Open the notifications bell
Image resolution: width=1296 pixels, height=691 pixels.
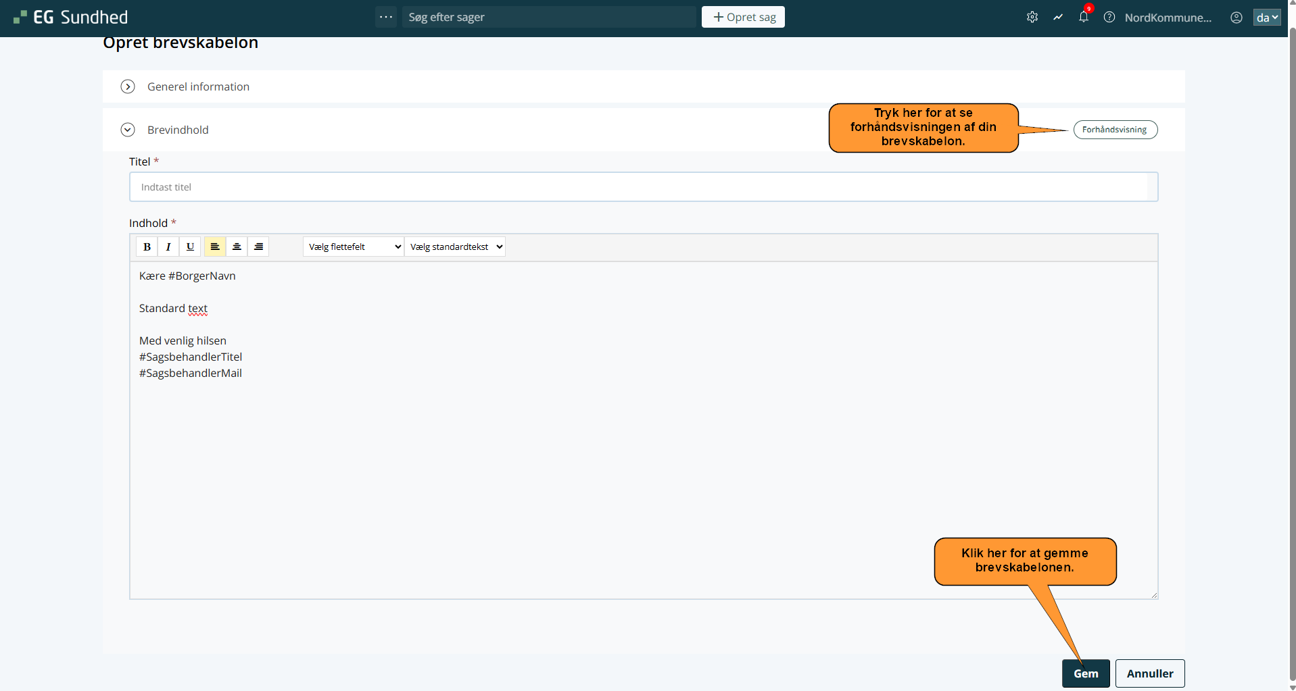point(1084,18)
